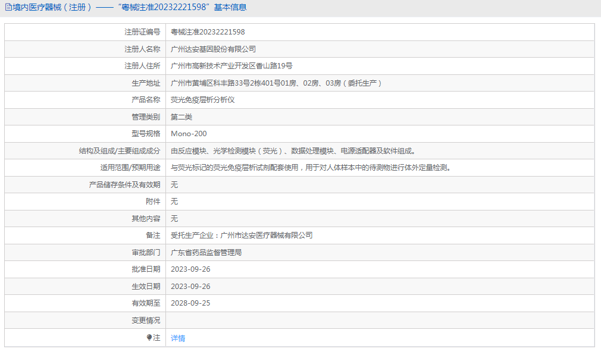Select 无 in the 产品储存条件及有效期 row
Screen dimensions: 601x352
tap(174, 184)
